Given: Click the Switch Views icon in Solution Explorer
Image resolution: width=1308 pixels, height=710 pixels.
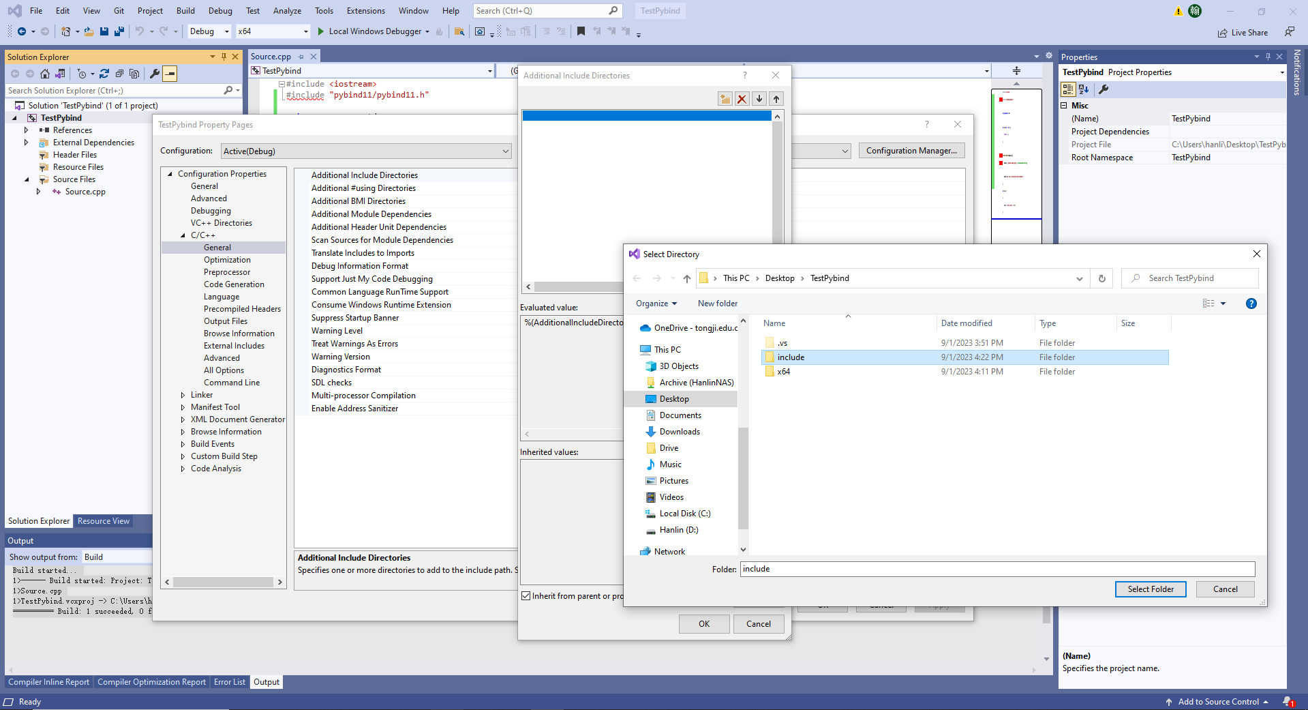Looking at the screenshot, I should [60, 74].
